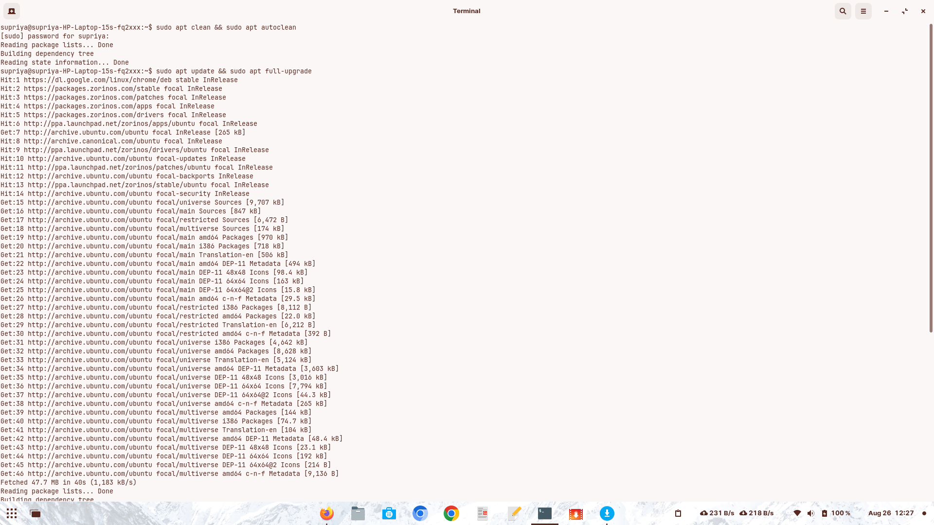Open the red video downloader app

tap(576, 513)
